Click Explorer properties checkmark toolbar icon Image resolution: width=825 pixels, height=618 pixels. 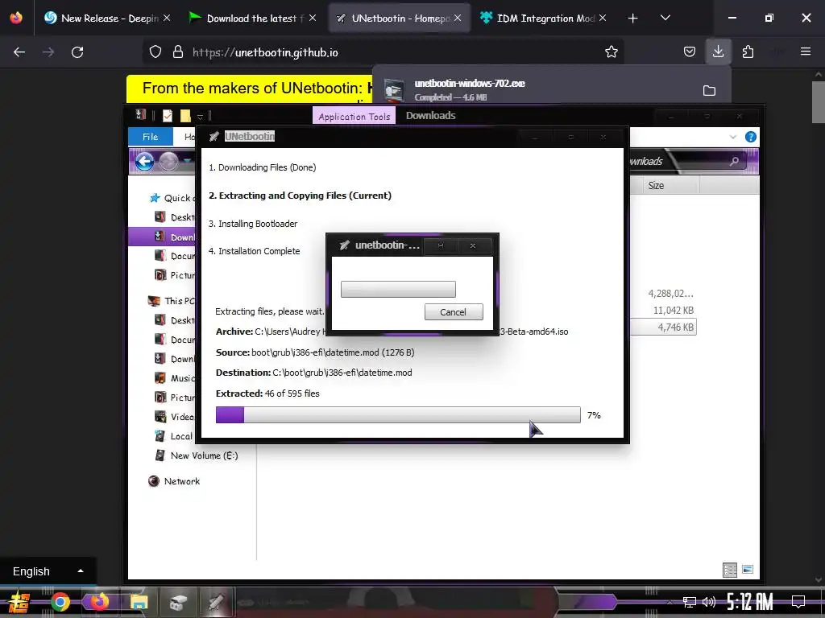(168, 116)
